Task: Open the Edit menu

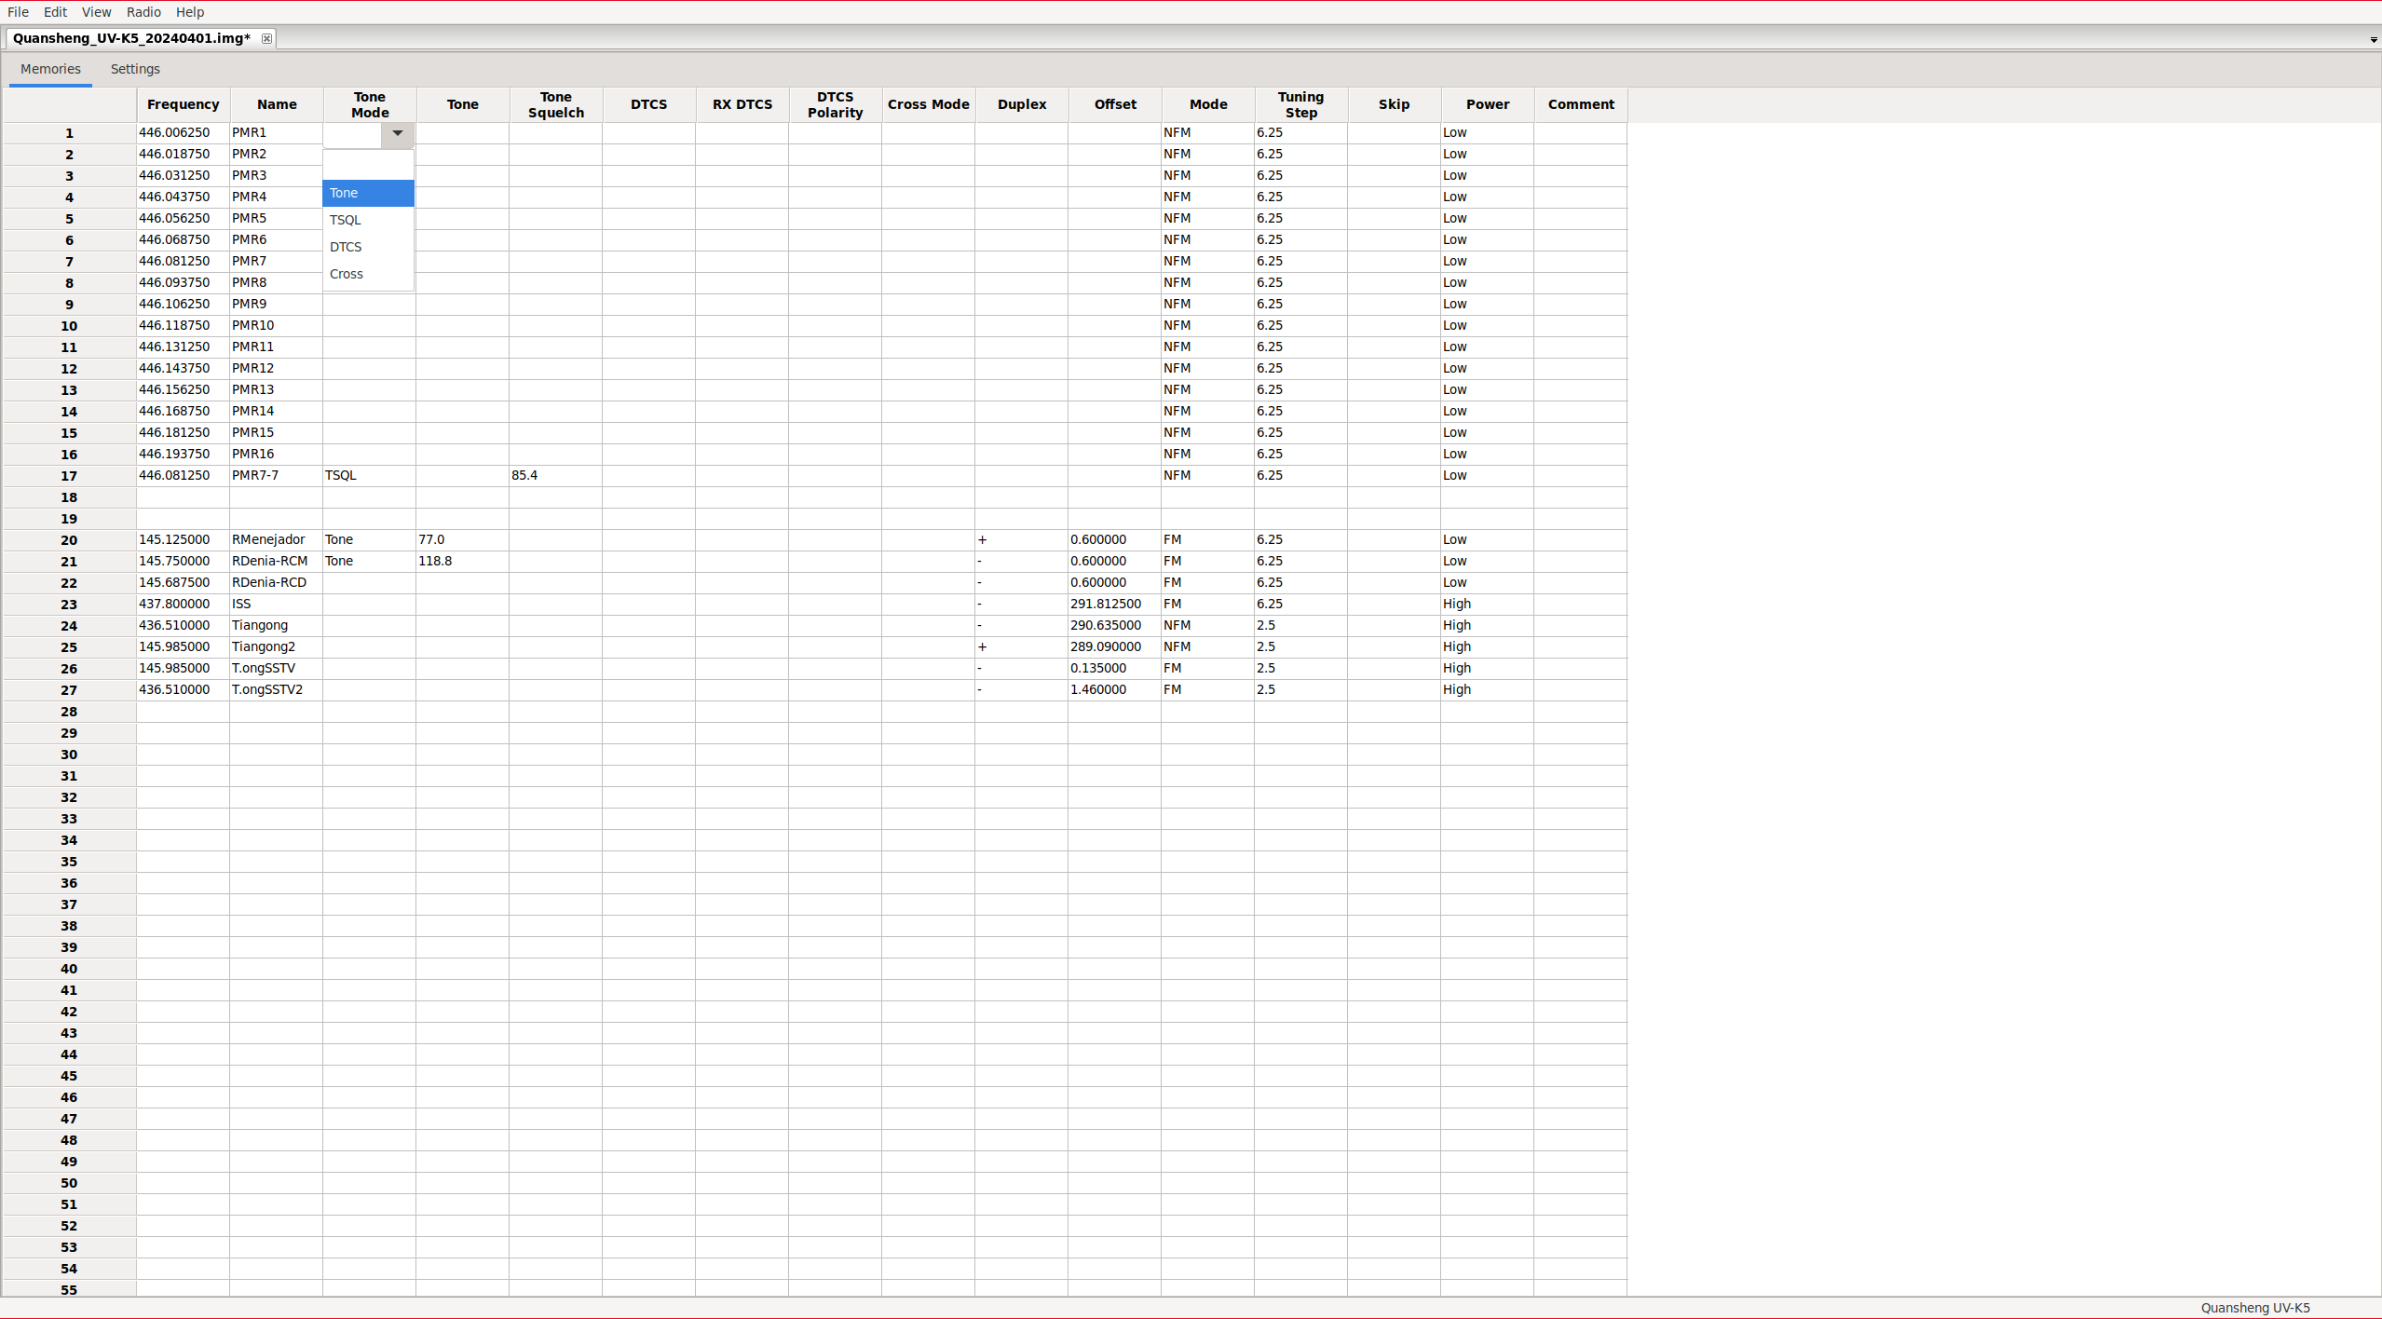Action: [55, 12]
